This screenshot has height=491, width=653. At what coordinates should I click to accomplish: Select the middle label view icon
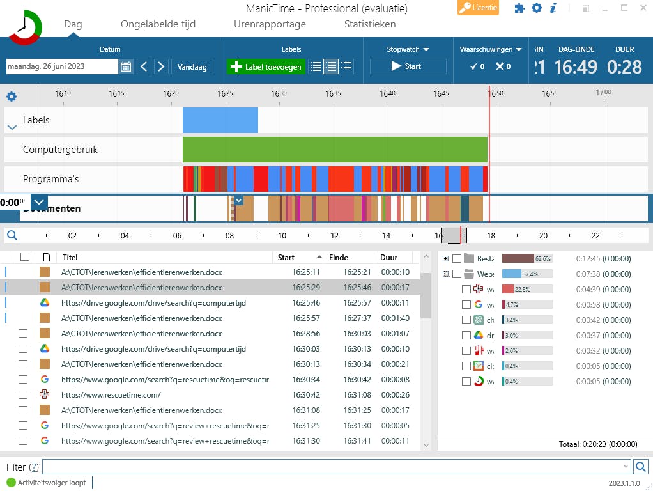331,66
